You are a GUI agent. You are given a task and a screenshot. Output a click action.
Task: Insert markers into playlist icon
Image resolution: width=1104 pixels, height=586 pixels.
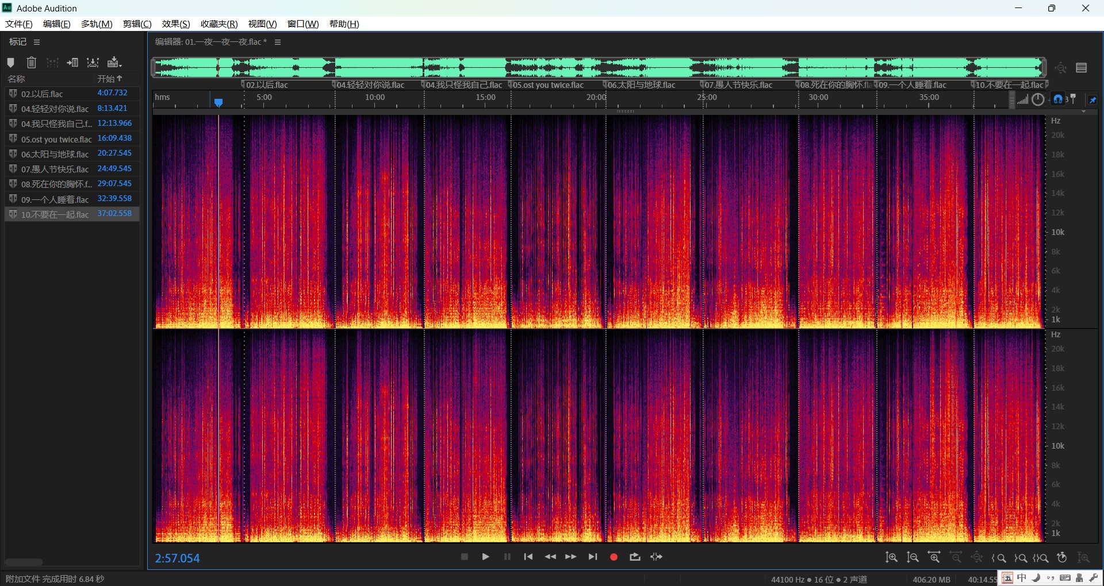click(72, 63)
